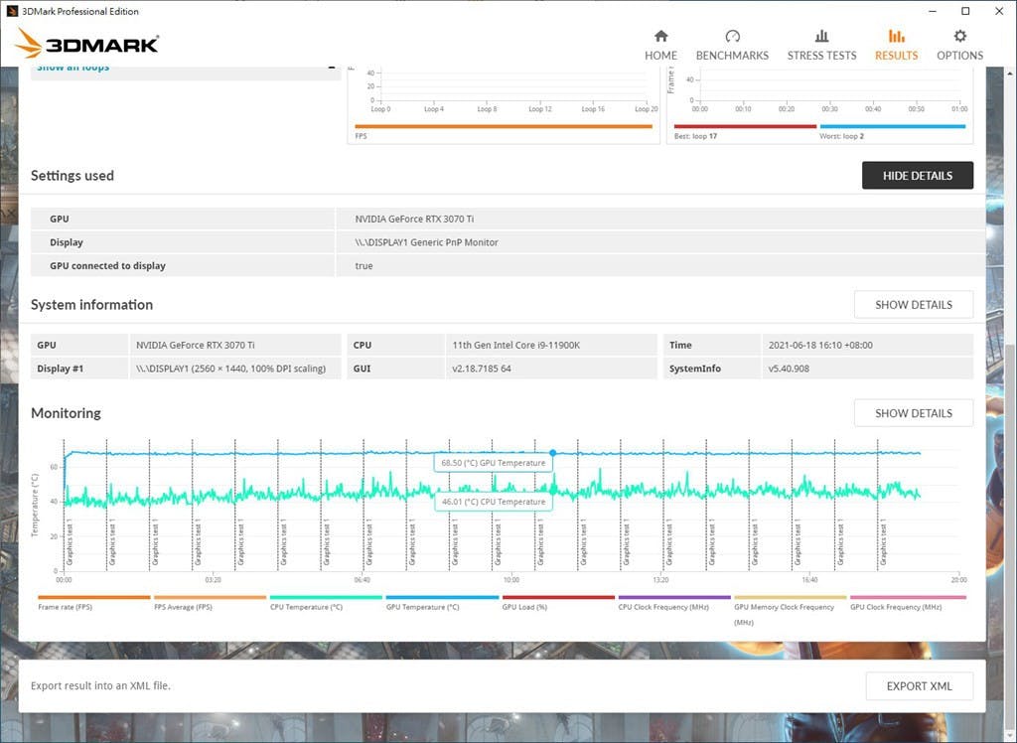
Task: Click the 68.50 GPU Temperature tooltip
Action: point(493,463)
